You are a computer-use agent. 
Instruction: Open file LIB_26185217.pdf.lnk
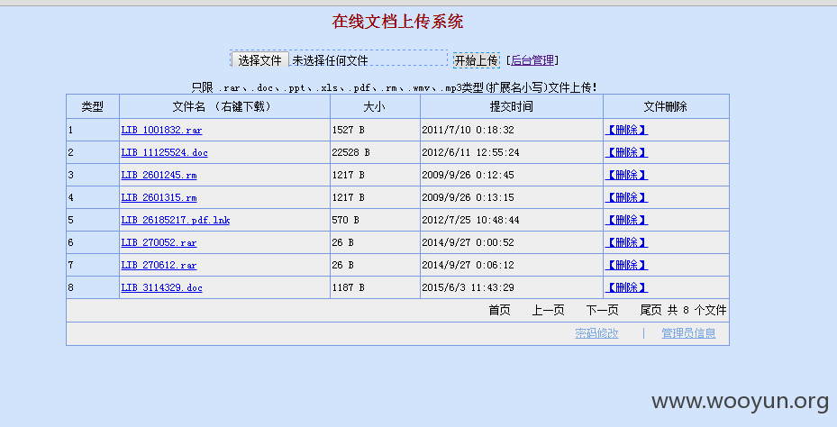[176, 220]
